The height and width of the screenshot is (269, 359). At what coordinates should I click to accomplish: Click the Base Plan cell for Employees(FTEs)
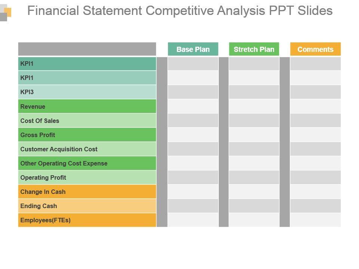pos(193,220)
